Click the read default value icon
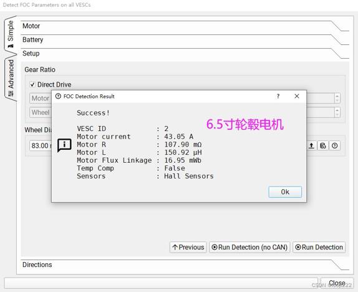The width and height of the screenshot is (358, 292). point(323,145)
